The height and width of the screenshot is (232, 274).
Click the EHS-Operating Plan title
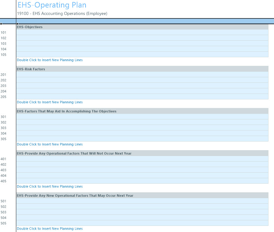(52, 5)
